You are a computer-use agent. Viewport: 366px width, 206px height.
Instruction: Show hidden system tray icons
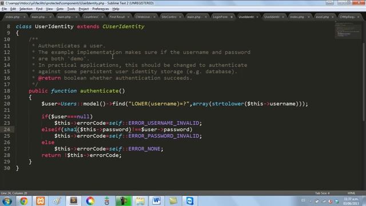coord(311,201)
